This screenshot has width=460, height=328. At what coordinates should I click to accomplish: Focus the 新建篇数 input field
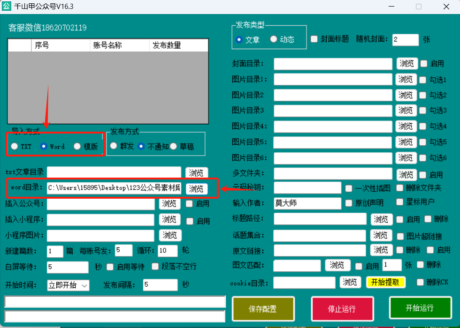(55, 251)
